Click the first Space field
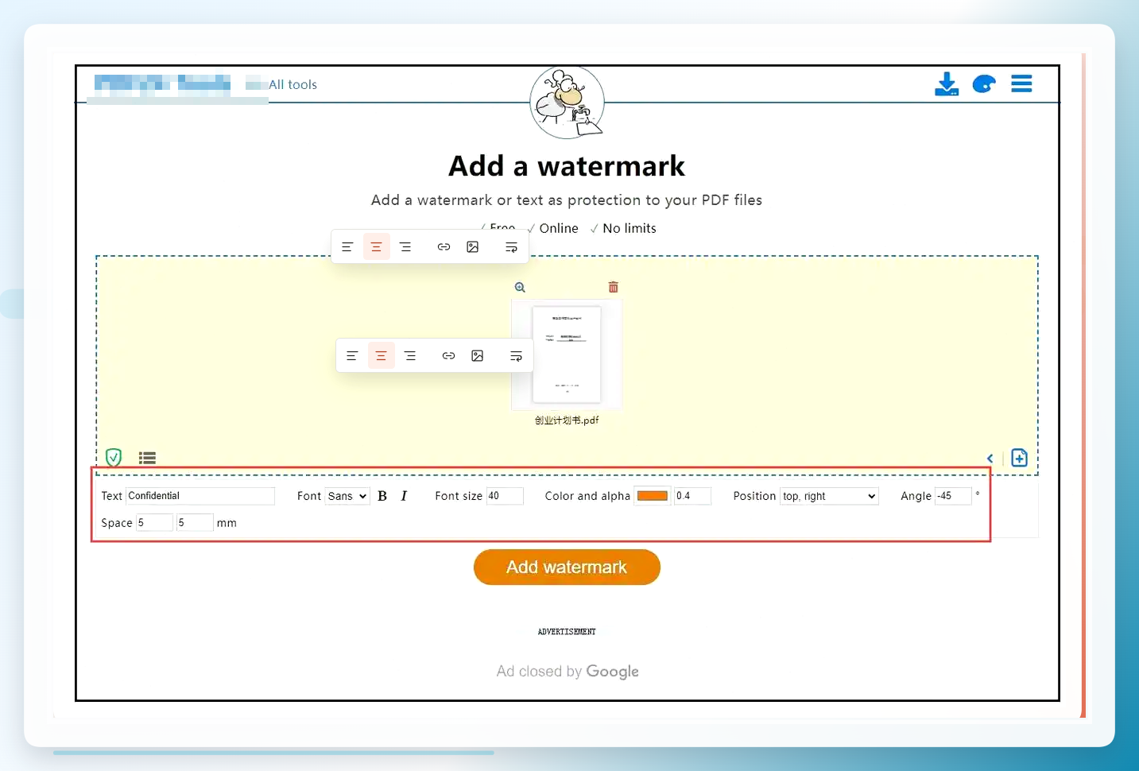This screenshot has width=1139, height=771. pyautogui.click(x=154, y=522)
